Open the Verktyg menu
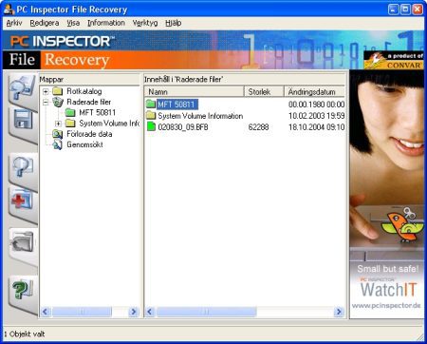Image resolution: width=427 pixels, height=344 pixels. click(x=145, y=23)
